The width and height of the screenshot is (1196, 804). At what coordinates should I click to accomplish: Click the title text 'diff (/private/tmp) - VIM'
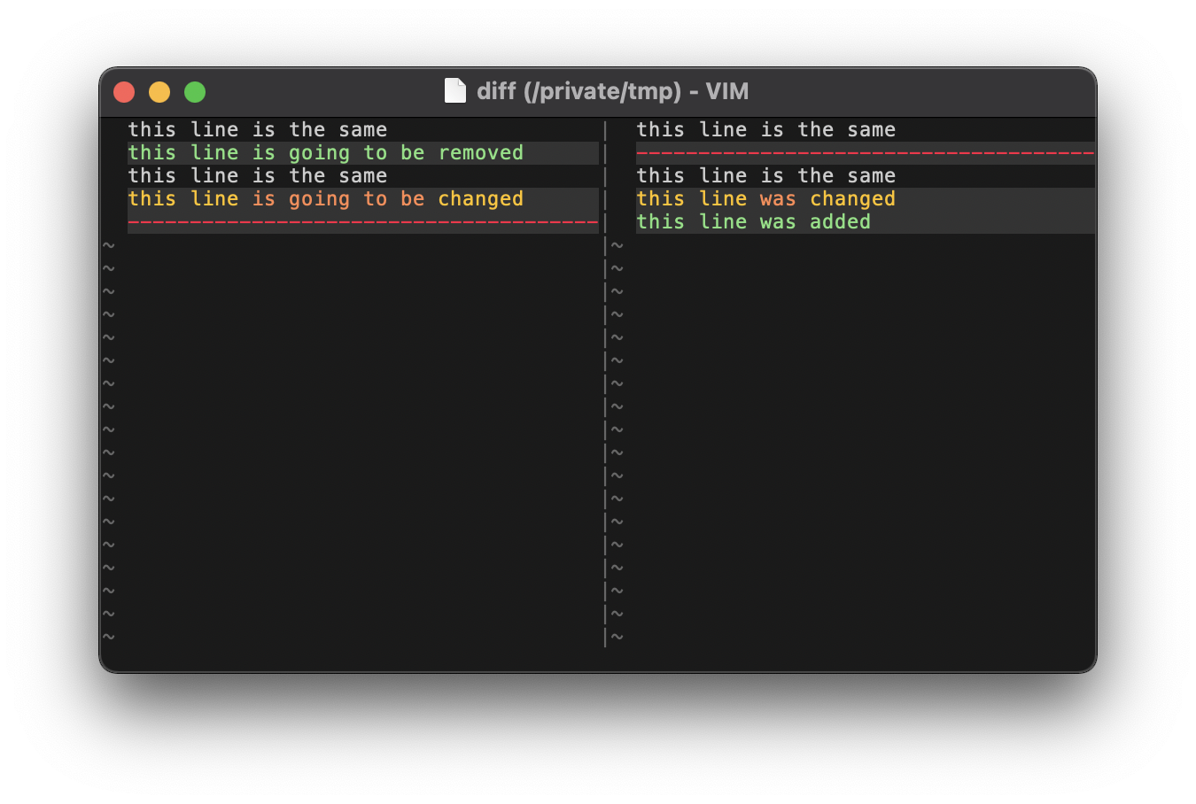coord(613,90)
